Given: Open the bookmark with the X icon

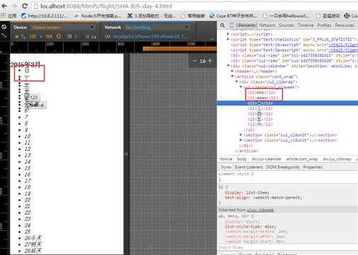Looking at the screenshot, I should 151,16.
